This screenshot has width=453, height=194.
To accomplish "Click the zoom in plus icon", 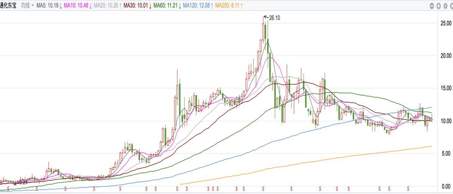I will (x=438, y=6).
